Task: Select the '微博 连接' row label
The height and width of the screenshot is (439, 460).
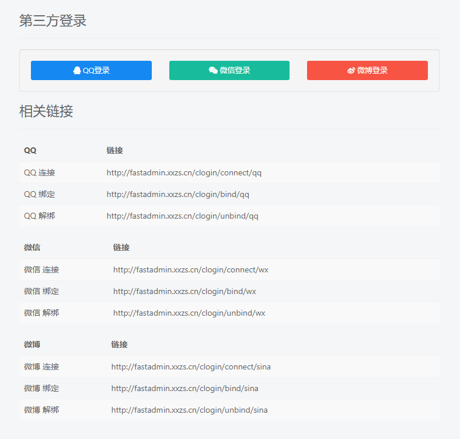Action: click(x=41, y=367)
